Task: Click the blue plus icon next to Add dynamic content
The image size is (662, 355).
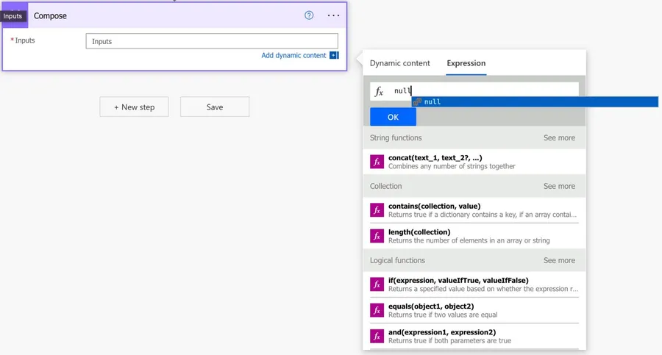Action: click(334, 55)
